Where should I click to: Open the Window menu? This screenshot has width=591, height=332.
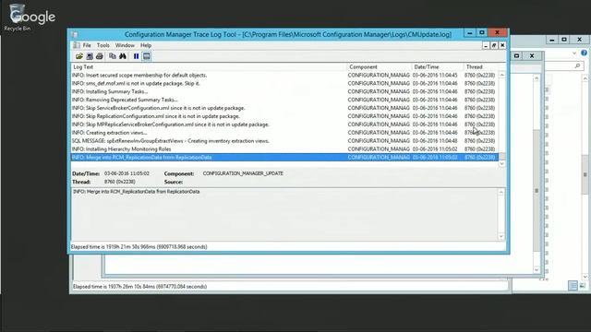click(x=125, y=45)
